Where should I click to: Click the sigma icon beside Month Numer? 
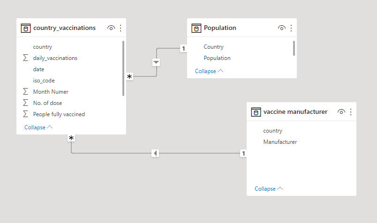coord(25,91)
